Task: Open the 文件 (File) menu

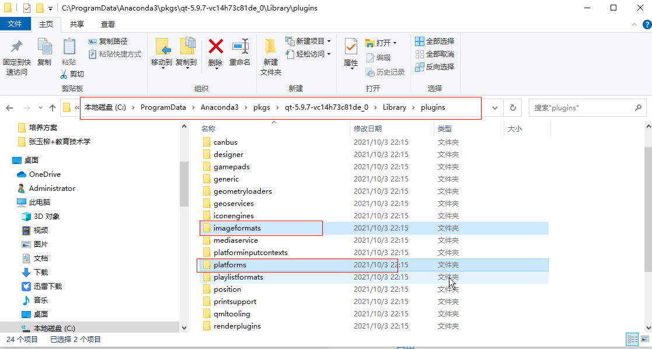Action: [x=16, y=23]
